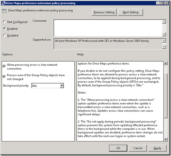The width and height of the screenshot is (171, 156).
Task: Click the title bar application icon
Action: 3,3
